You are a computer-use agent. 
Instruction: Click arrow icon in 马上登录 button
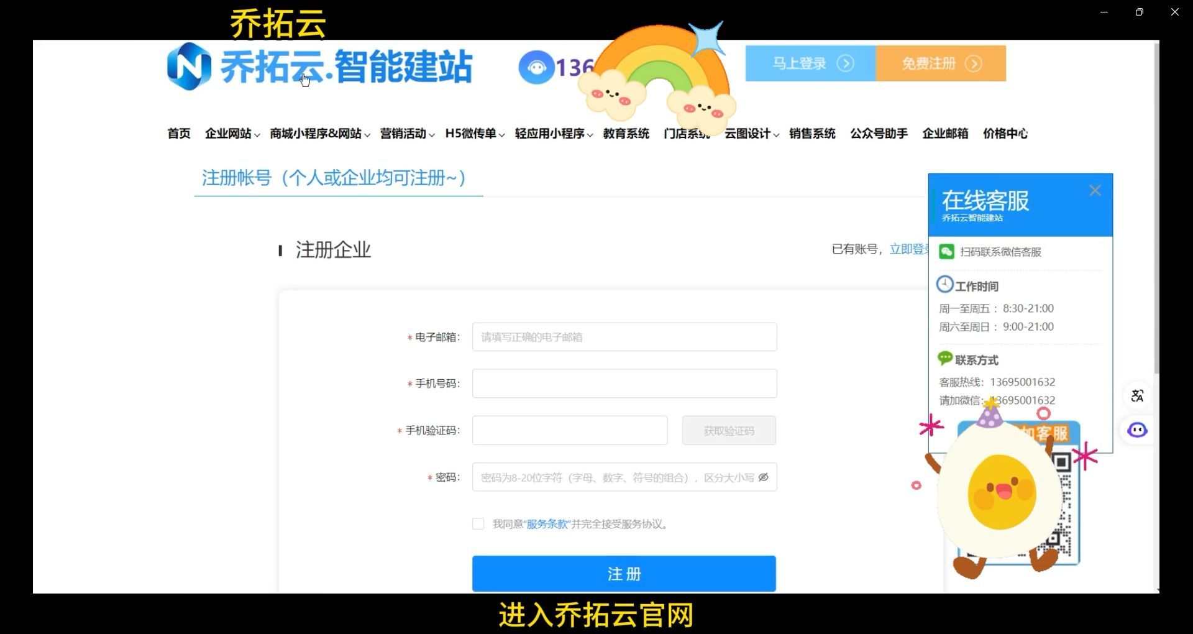tap(845, 63)
